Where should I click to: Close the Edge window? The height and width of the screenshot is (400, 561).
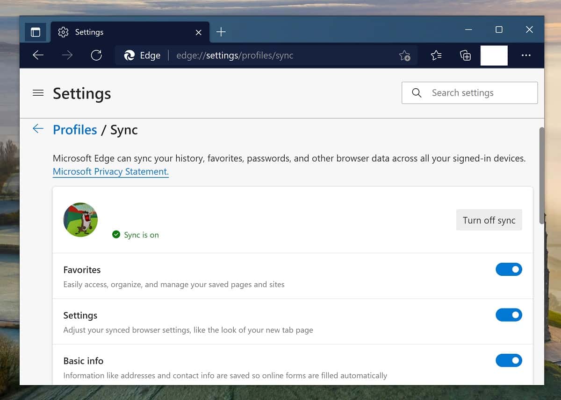pos(529,30)
